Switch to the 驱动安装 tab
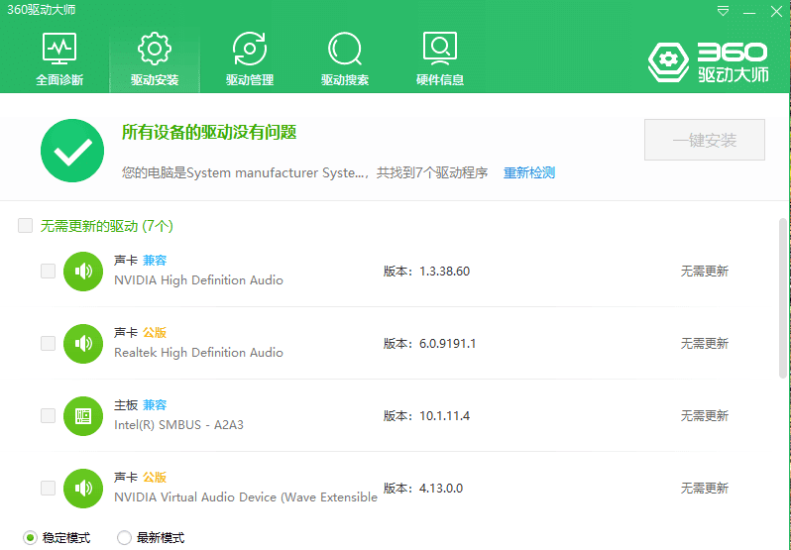The width and height of the screenshot is (791, 550). [x=155, y=58]
